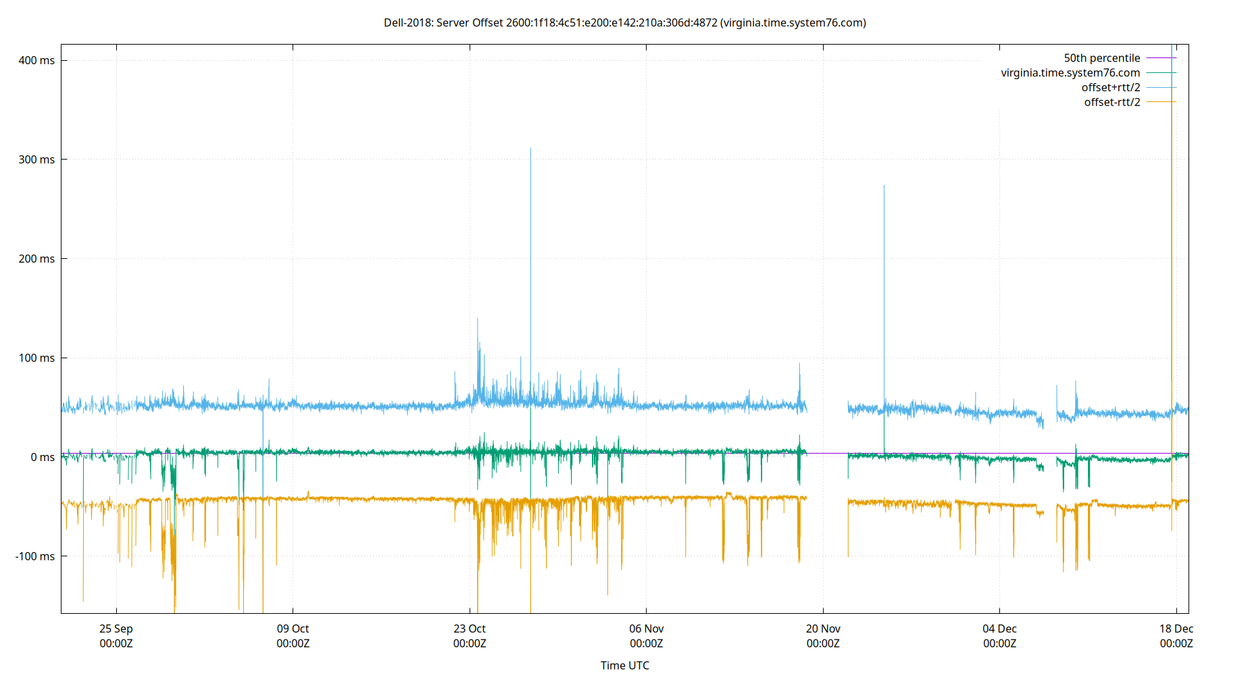This screenshot has width=1250, height=676.
Task: Select the green series line sample icon
Action: 1161,72
